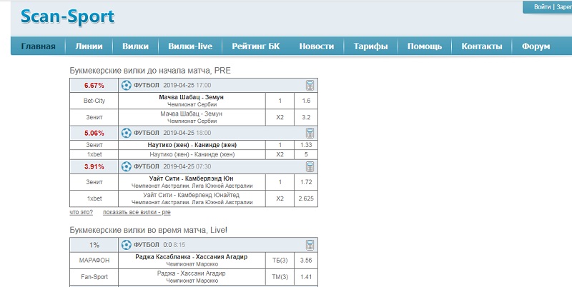Click the Войти login link

[542, 7]
